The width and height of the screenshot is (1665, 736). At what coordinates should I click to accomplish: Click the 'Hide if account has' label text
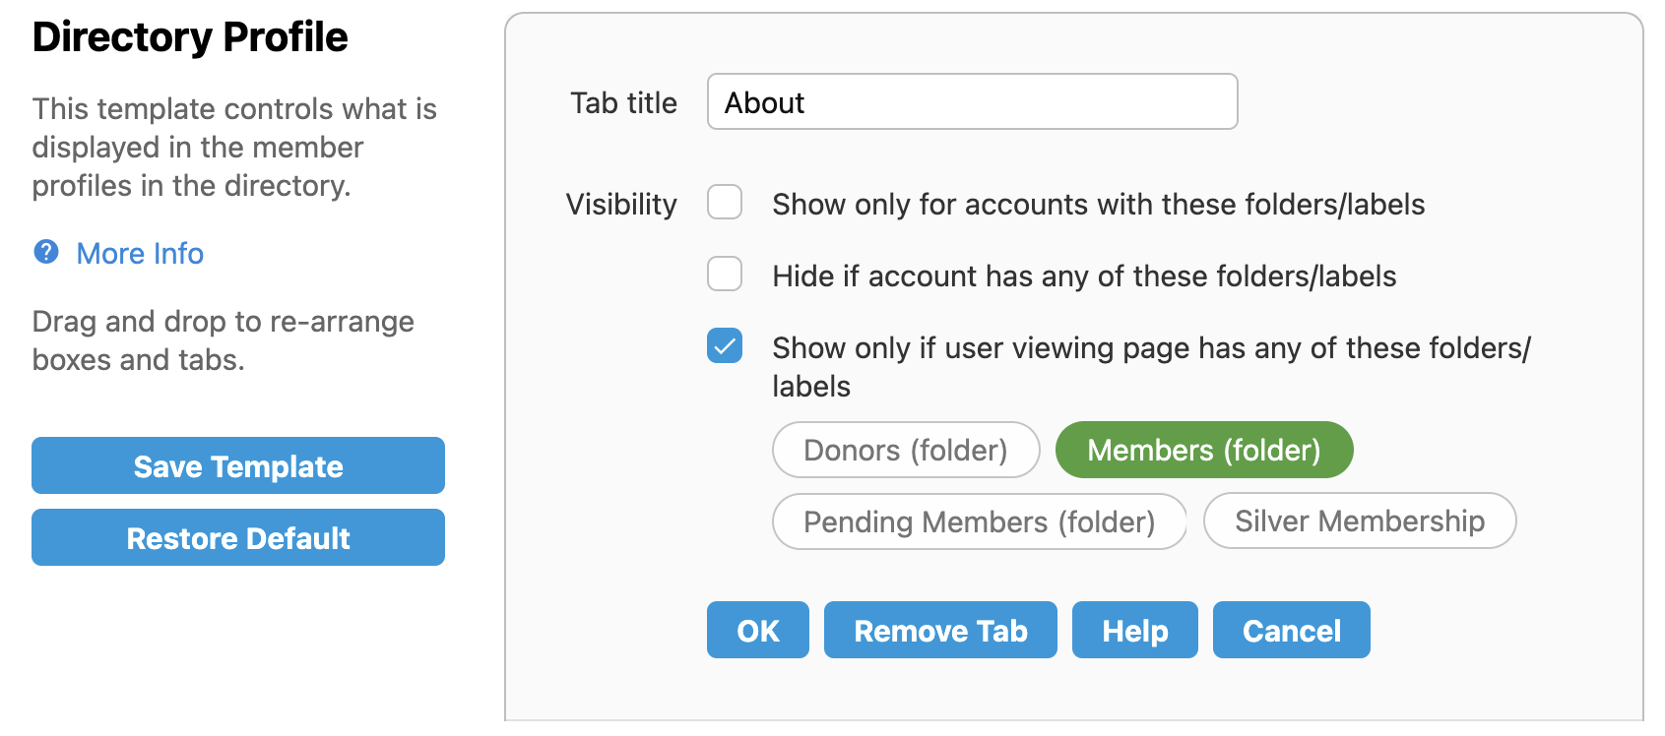[1083, 276]
